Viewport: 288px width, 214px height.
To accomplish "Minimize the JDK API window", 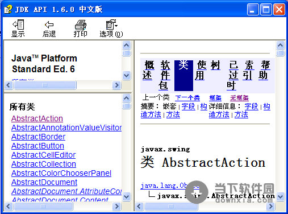I will 253,9.
